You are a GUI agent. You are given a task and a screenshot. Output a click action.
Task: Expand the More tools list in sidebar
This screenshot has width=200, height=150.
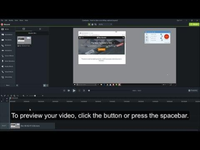pyautogui.click(x=8, y=85)
